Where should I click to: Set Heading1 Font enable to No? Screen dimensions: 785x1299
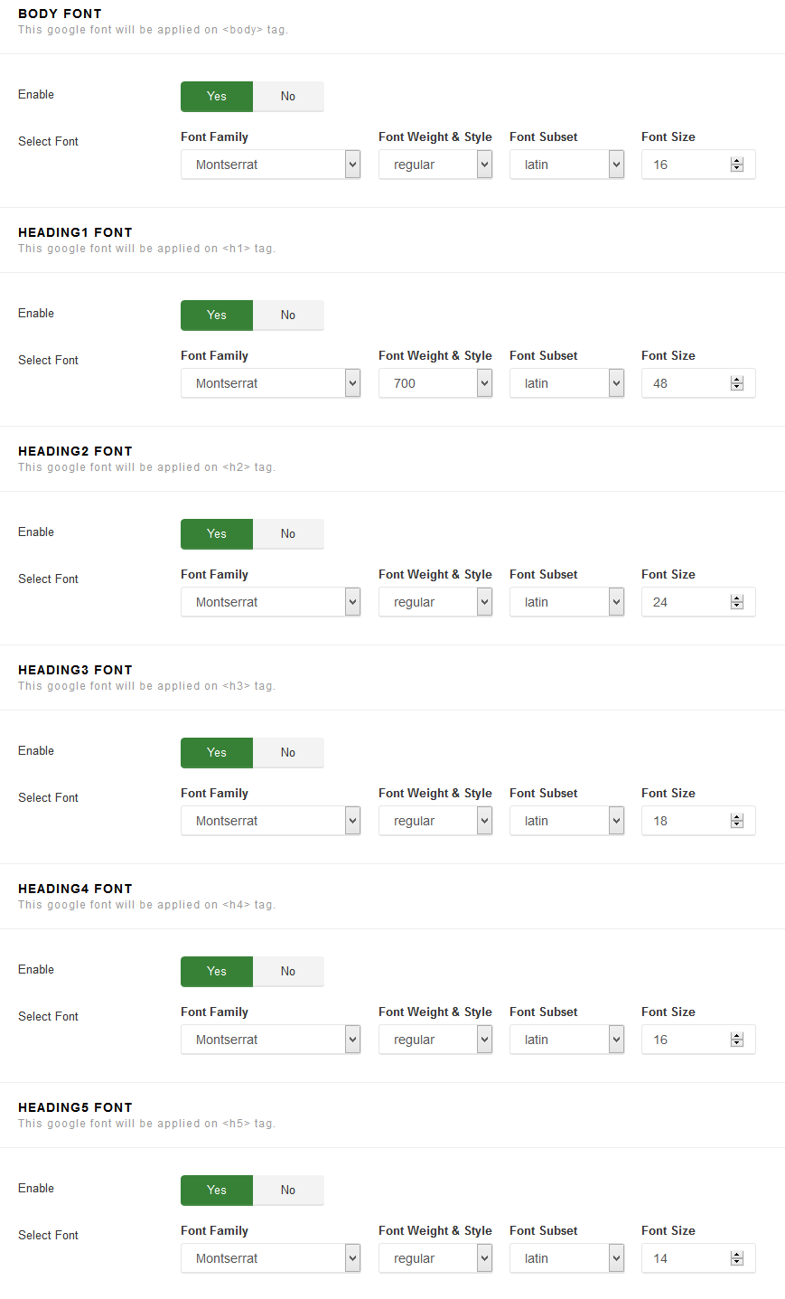pos(288,315)
